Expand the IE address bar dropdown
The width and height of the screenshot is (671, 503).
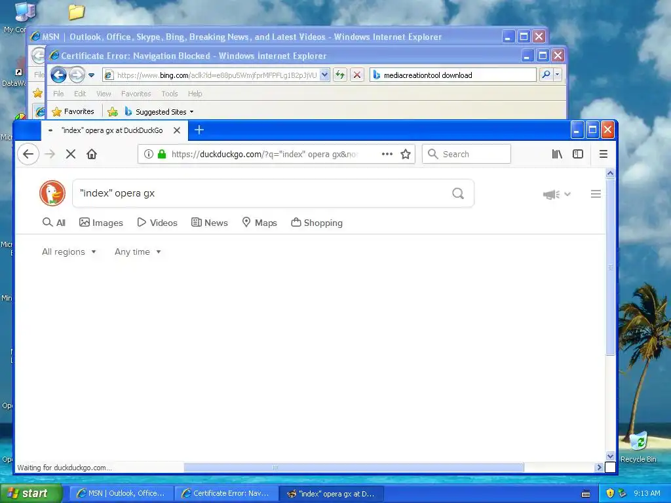pyautogui.click(x=324, y=75)
